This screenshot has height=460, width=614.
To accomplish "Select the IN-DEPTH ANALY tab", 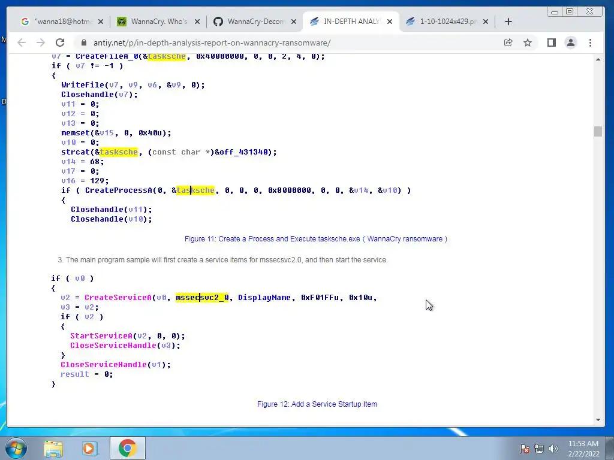I will (x=350, y=22).
